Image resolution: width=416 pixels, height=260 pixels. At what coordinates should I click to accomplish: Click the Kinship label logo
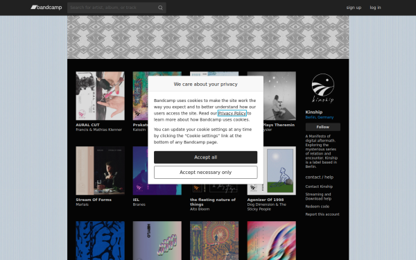coord(323,88)
